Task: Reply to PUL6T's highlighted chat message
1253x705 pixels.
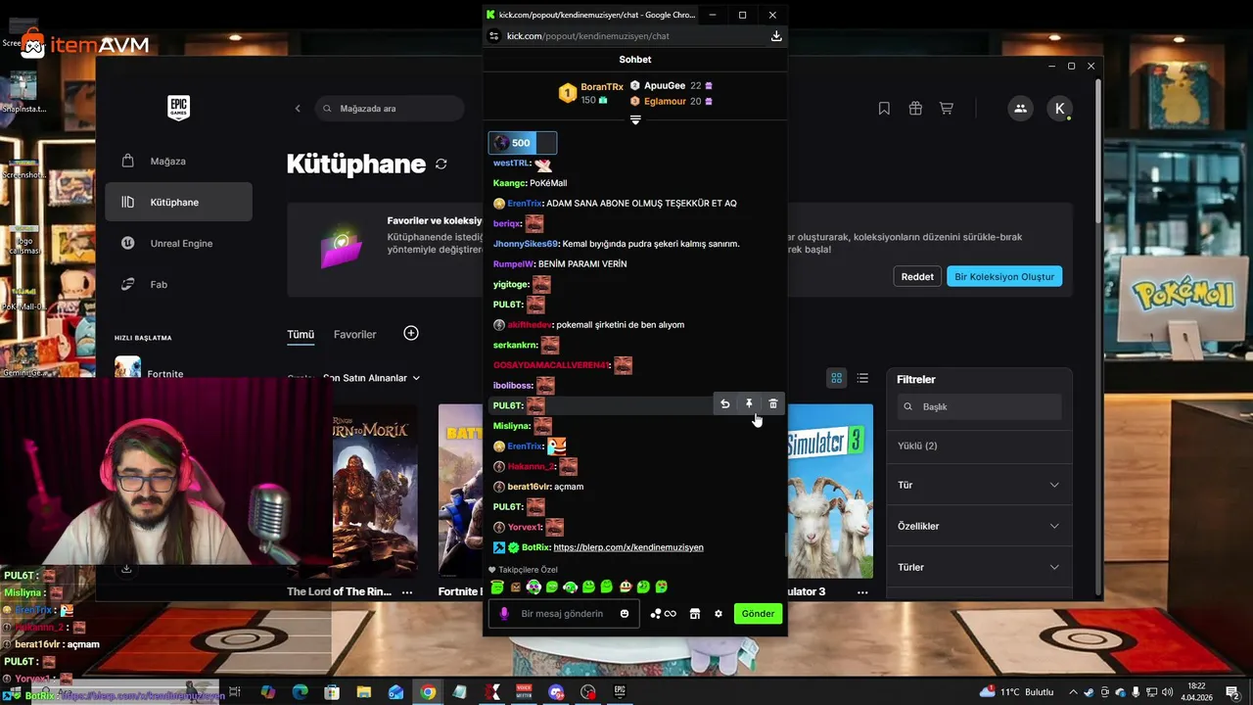Action: click(x=724, y=403)
